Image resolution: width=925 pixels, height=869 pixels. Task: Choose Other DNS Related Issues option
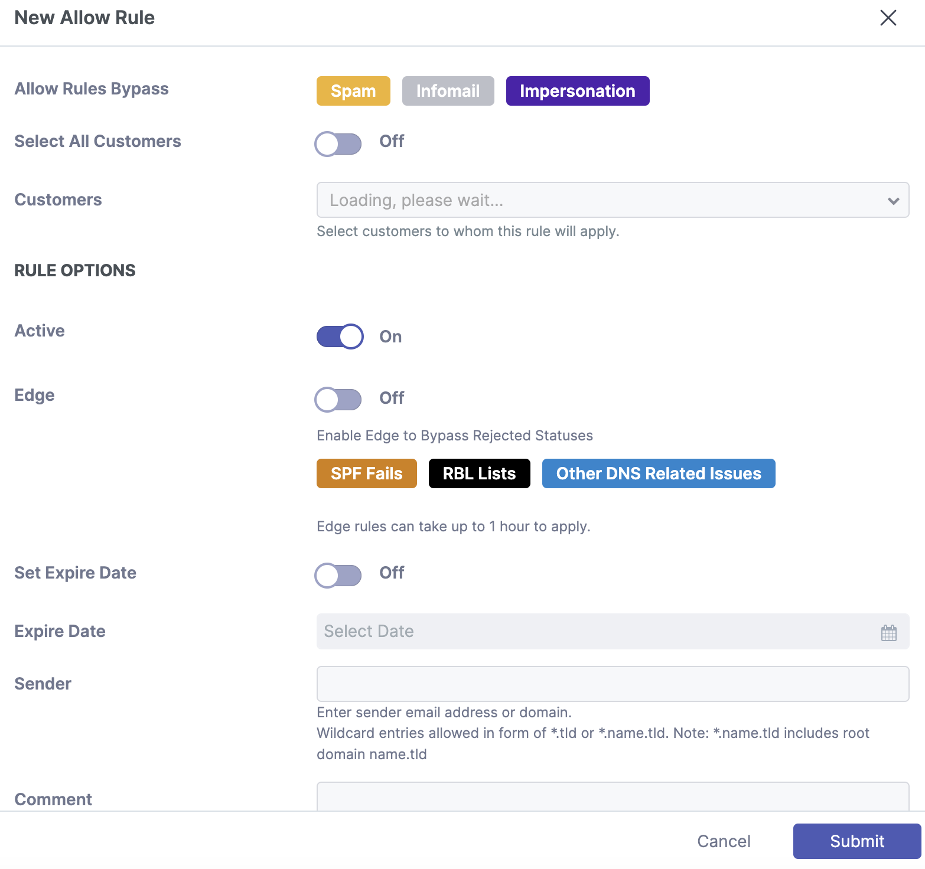tap(658, 473)
